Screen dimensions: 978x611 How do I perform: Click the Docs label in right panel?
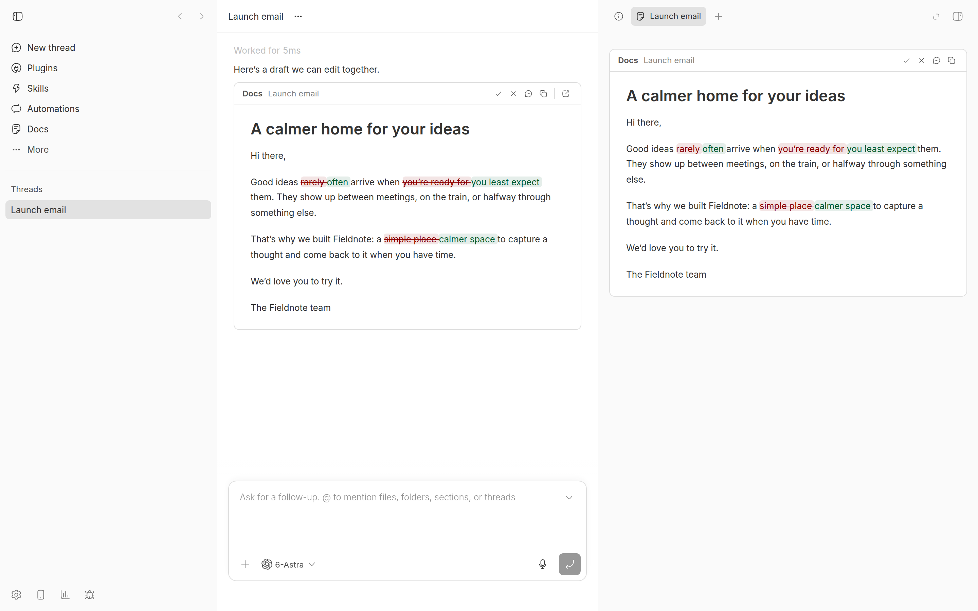[x=628, y=61]
